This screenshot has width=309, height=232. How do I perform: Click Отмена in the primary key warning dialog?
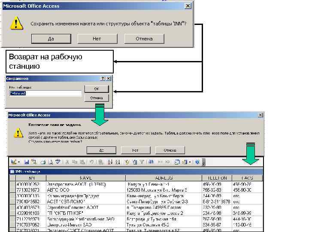[x=170, y=150]
